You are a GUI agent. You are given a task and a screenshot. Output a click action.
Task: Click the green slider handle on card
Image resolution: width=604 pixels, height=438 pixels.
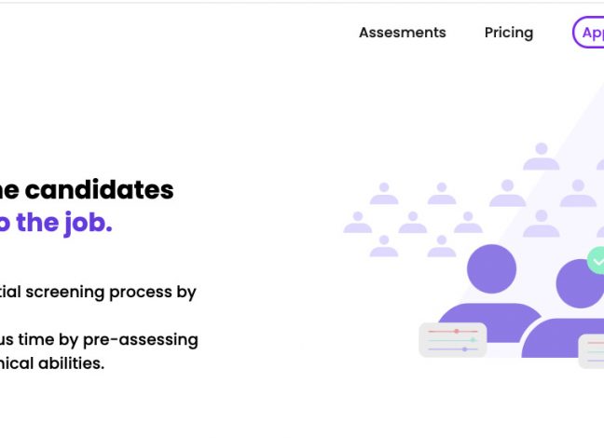(473, 340)
